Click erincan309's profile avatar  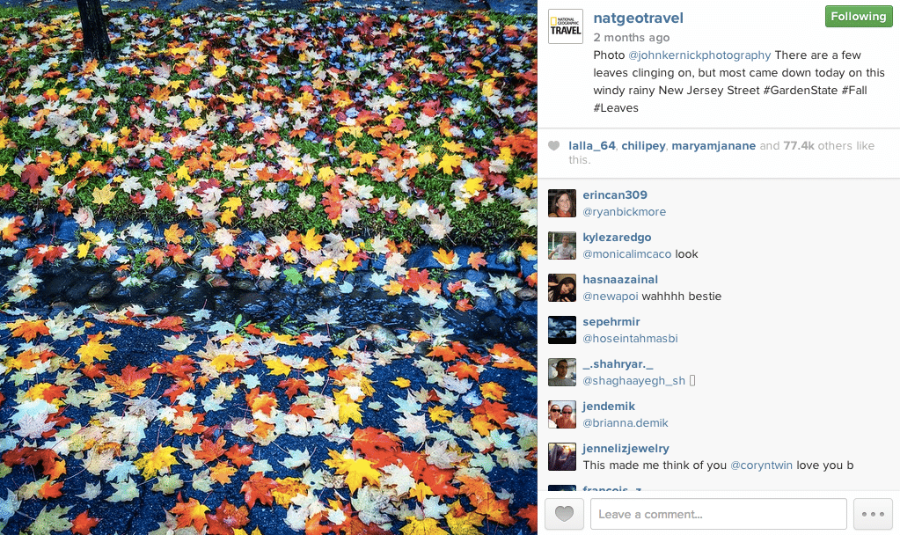(562, 203)
